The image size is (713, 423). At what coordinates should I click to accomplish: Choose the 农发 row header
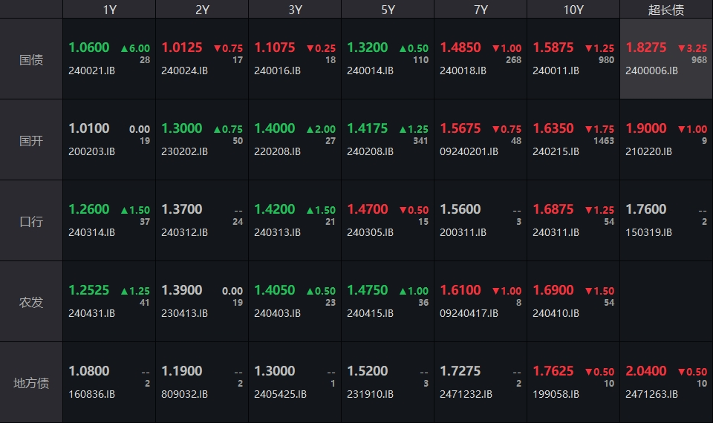click(31, 302)
